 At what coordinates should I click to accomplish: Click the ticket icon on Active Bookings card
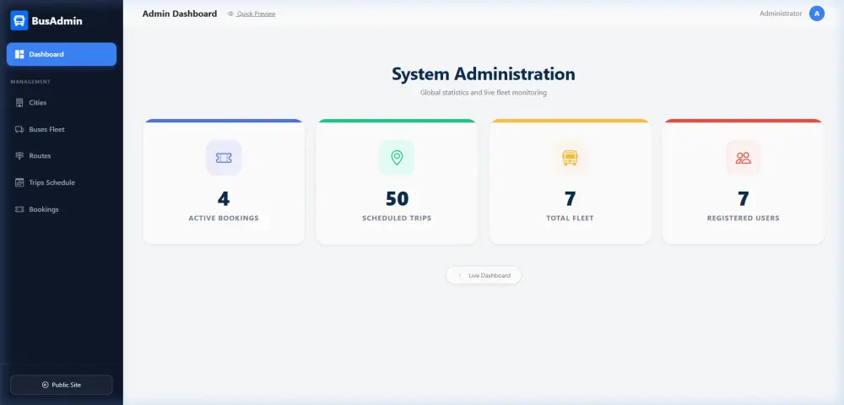tap(224, 158)
